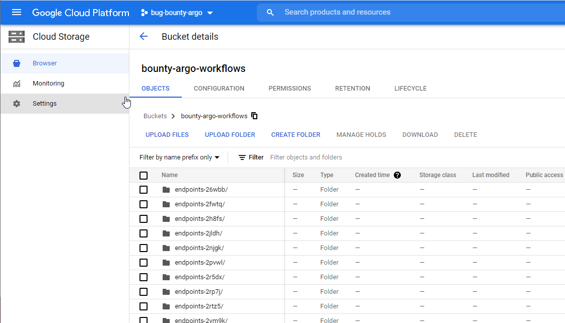The image size is (565, 323).
Task: Click the Filter lines icon
Action: 242,157
